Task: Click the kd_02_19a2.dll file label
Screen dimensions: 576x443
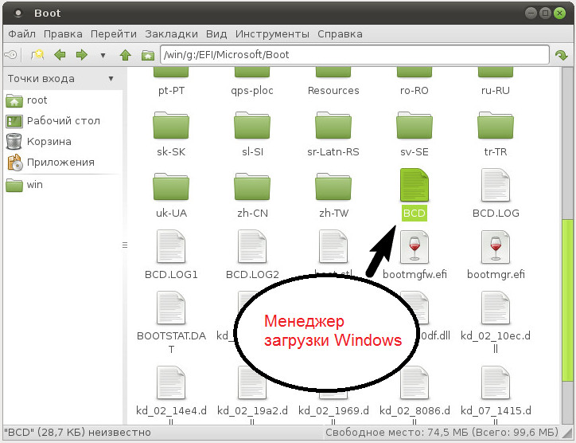Action: pyautogui.click(x=252, y=415)
